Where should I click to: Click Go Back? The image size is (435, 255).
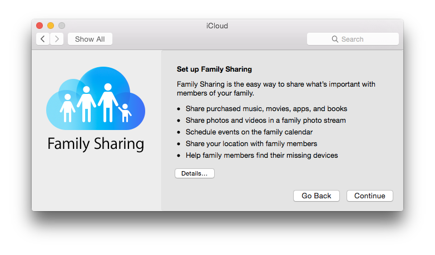317,196
